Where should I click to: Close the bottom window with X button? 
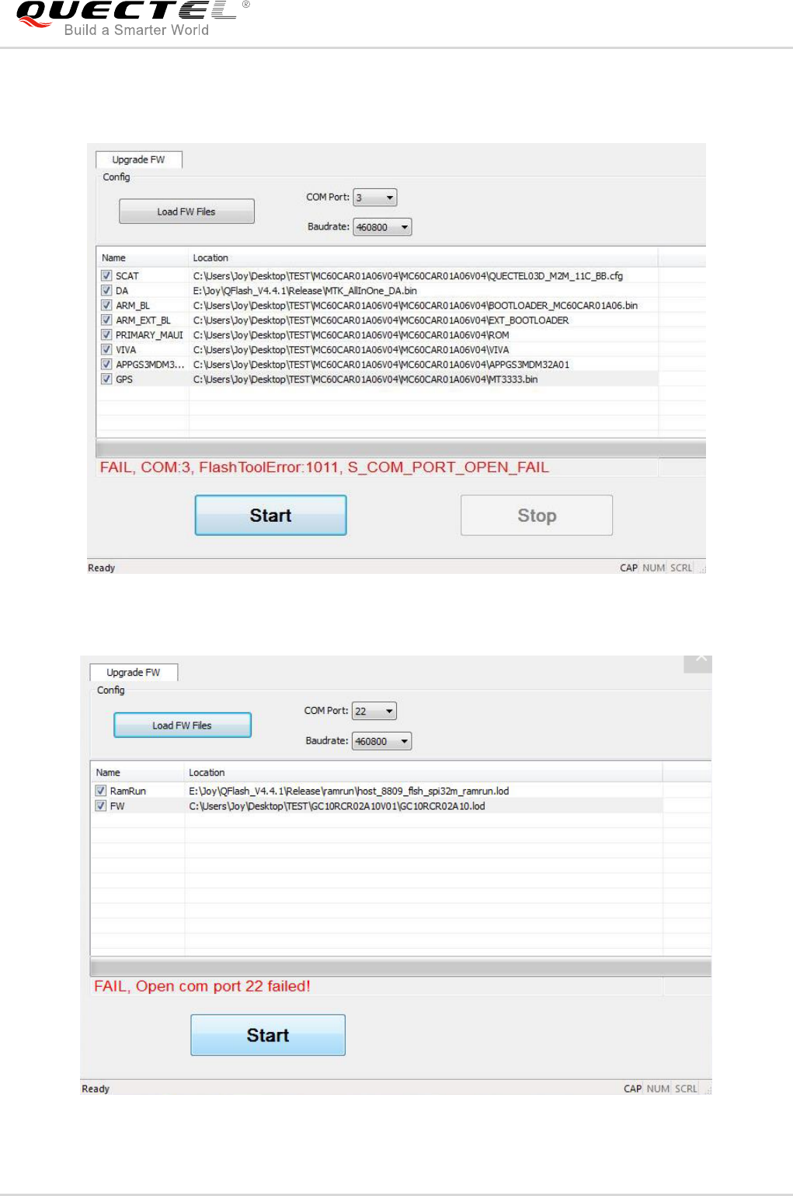click(x=698, y=663)
